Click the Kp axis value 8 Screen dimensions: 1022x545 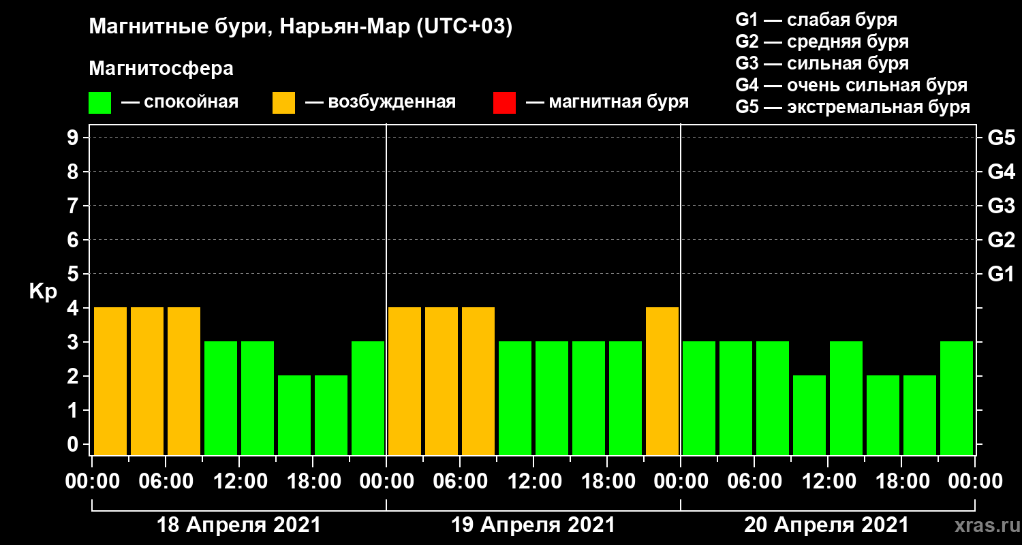74,172
